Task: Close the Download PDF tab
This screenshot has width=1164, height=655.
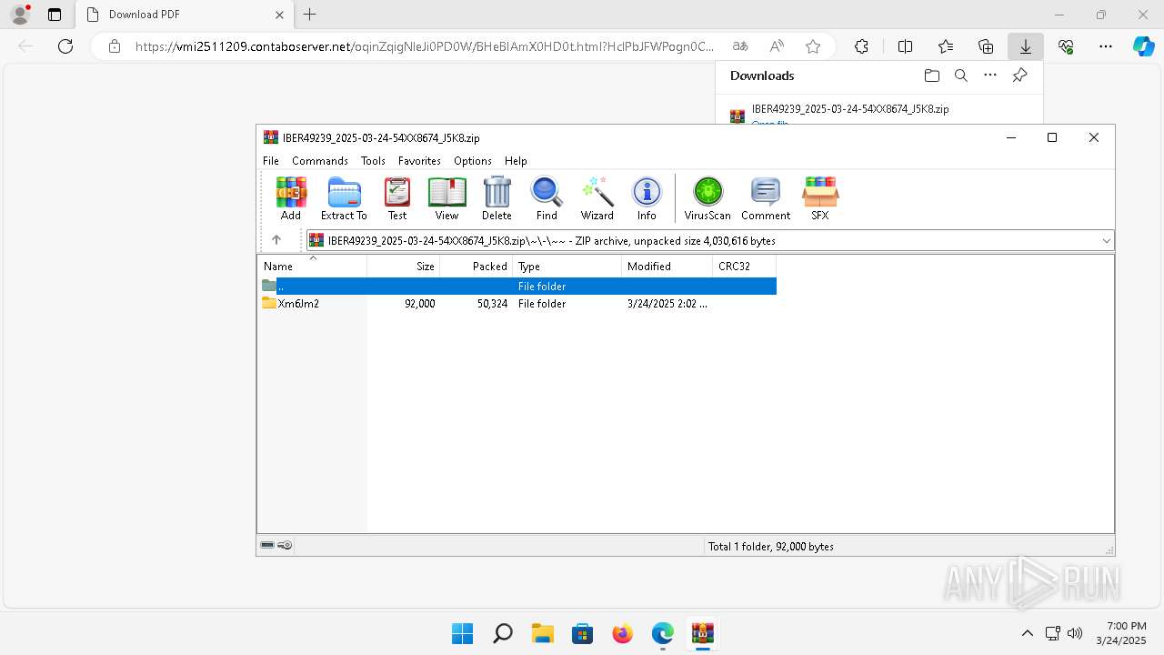Action: pyautogui.click(x=280, y=15)
